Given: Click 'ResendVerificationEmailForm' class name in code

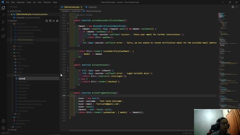Looking at the screenshot, I should [x=108, y=26].
